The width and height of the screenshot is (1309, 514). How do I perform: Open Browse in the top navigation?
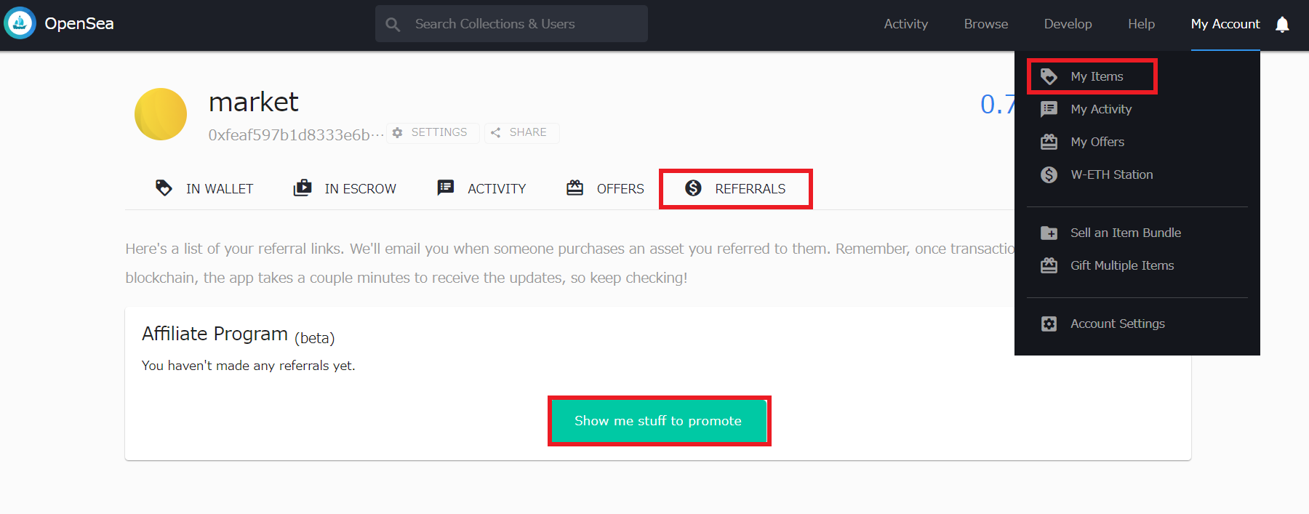pyautogui.click(x=986, y=24)
